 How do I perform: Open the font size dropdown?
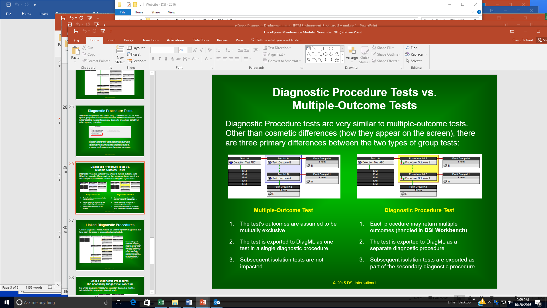[189, 50]
